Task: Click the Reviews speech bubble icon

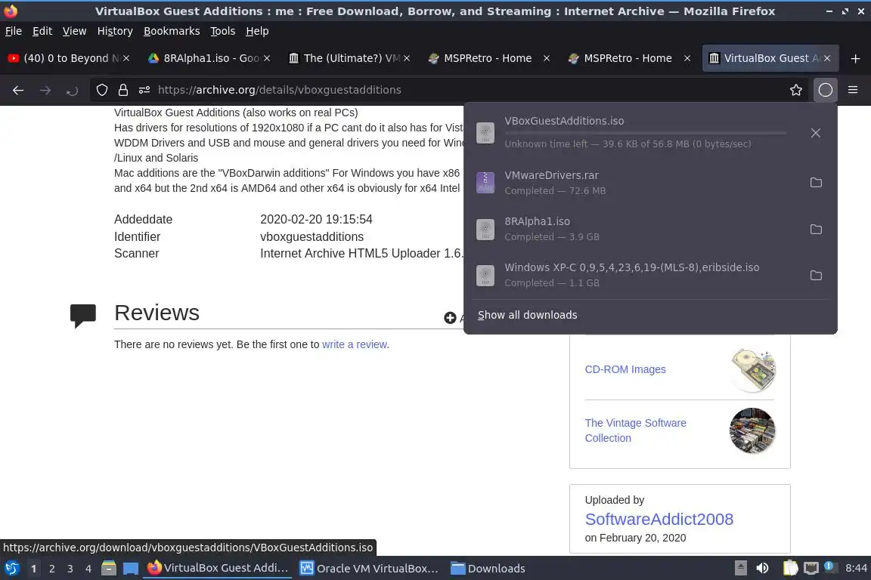Action: pos(82,316)
